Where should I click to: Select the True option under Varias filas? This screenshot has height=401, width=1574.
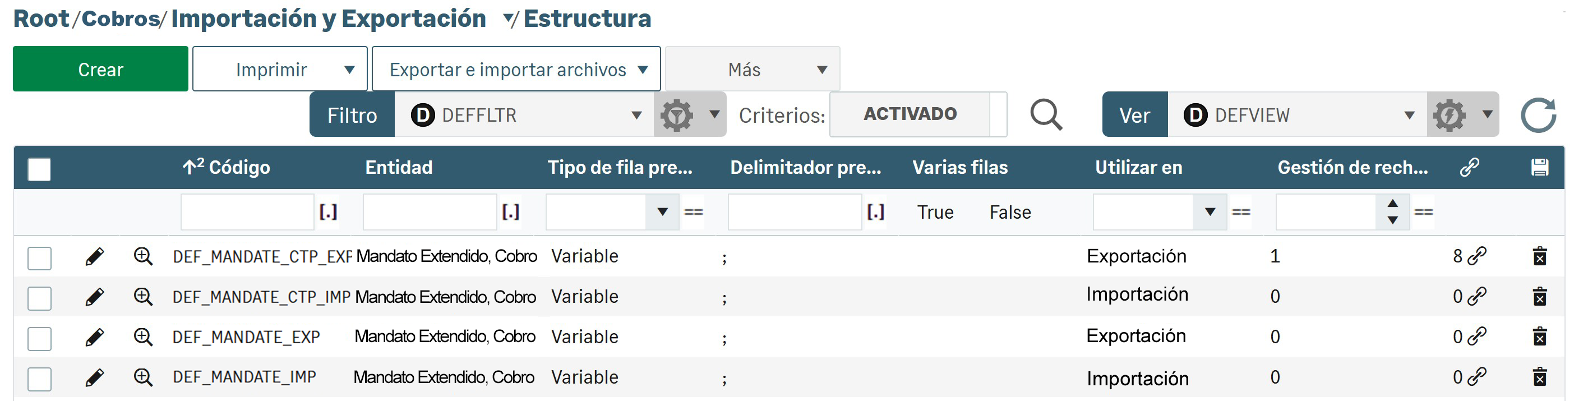pyautogui.click(x=935, y=212)
